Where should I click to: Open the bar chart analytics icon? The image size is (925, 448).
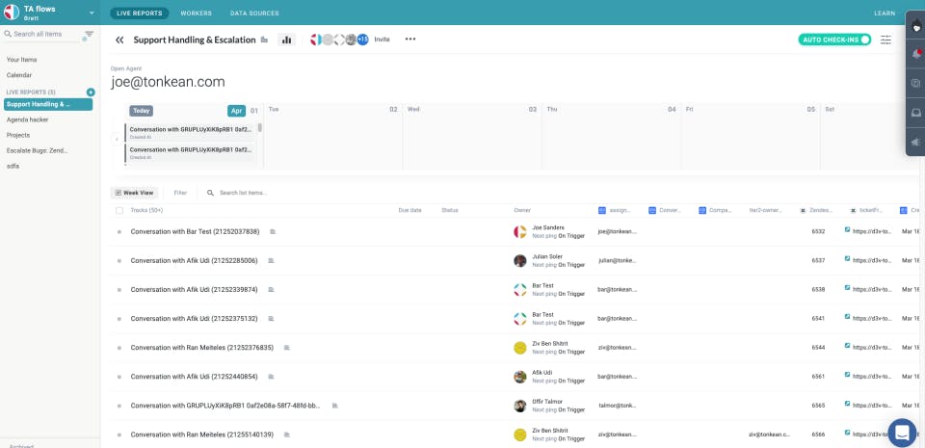point(287,40)
